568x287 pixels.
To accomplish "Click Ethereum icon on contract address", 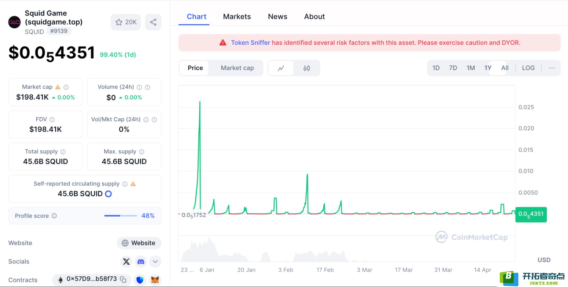I will pos(60,280).
